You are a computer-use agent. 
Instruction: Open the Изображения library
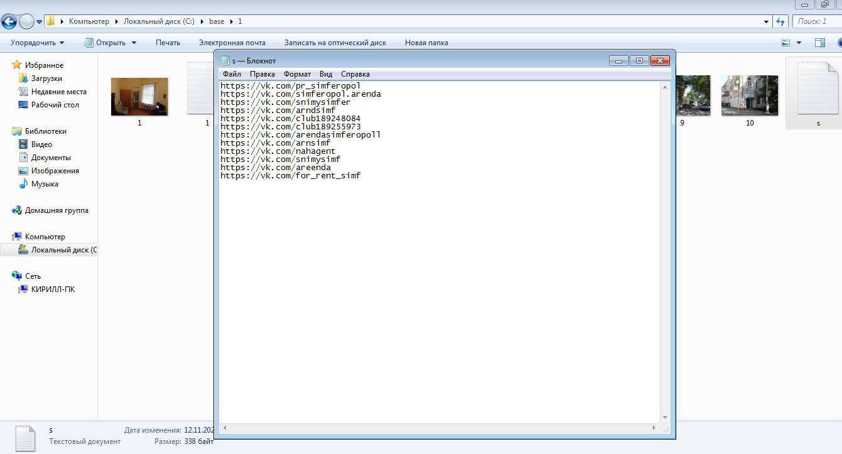[55, 171]
